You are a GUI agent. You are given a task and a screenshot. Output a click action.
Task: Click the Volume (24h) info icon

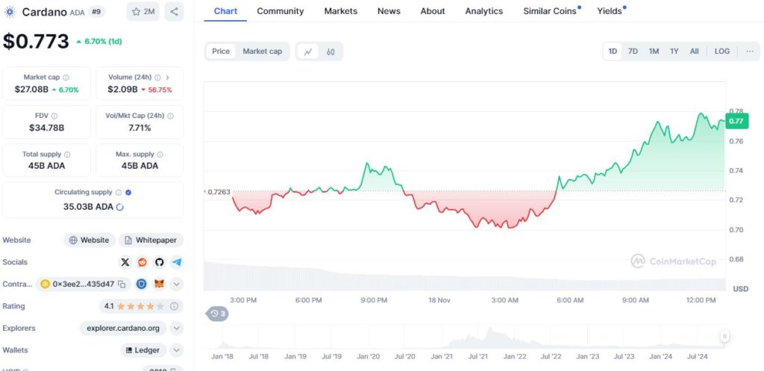point(158,78)
